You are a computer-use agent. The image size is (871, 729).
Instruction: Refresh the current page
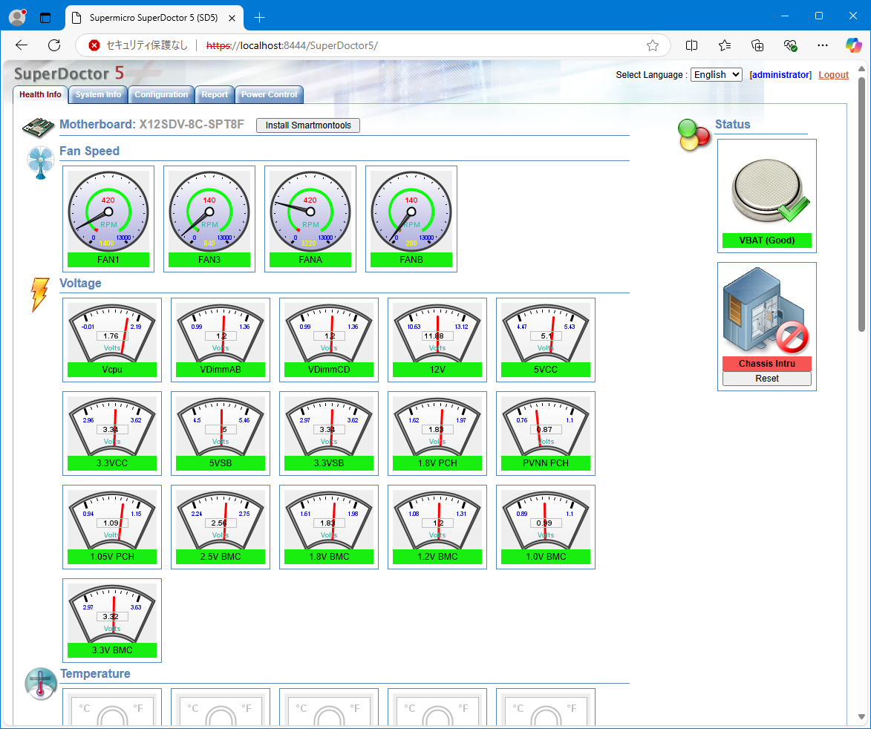(x=54, y=45)
